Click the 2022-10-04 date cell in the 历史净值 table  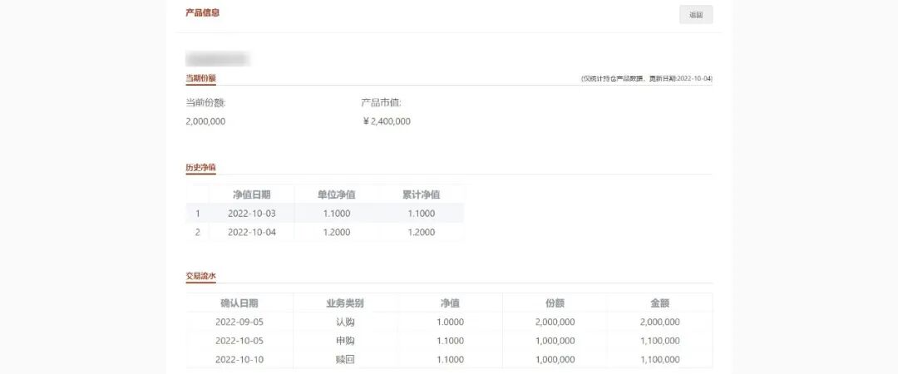click(251, 232)
